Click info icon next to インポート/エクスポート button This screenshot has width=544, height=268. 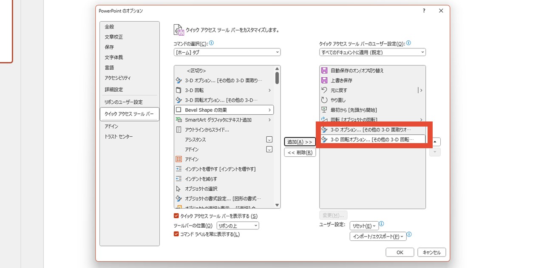(409, 234)
